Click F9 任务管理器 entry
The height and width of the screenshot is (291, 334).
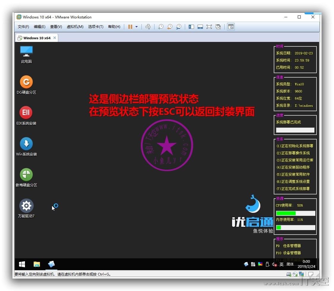click(x=288, y=246)
